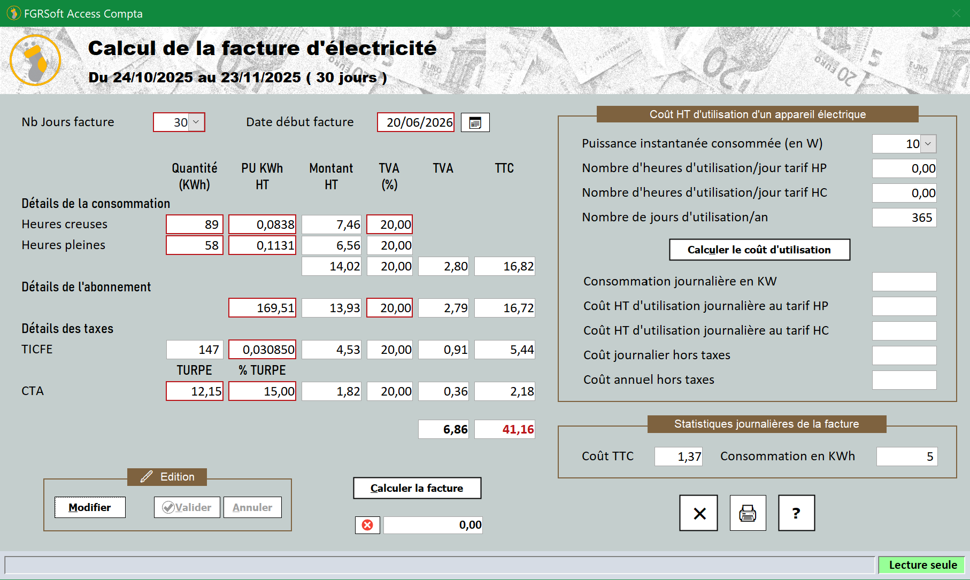970x580 pixels.
Task: Open the calendar date picker icon
Action: coord(475,122)
